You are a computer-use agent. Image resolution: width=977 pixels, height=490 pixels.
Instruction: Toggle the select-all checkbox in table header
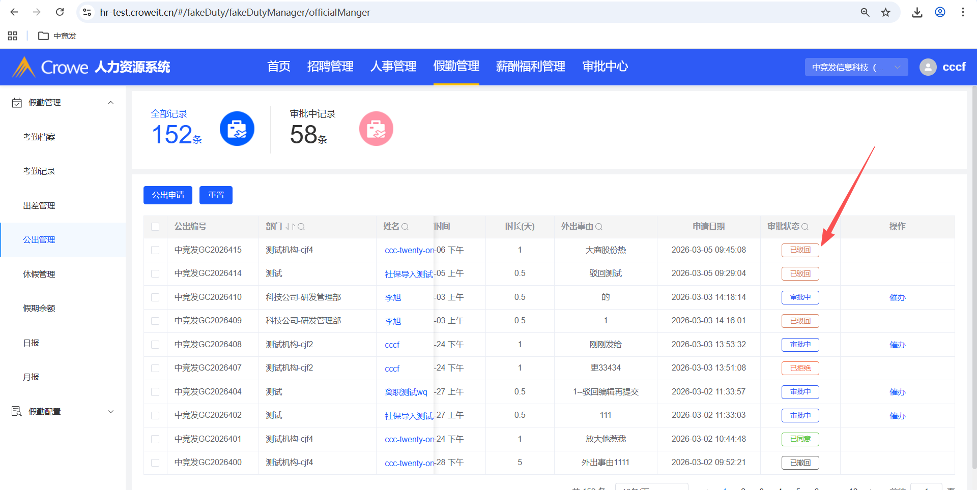(155, 227)
